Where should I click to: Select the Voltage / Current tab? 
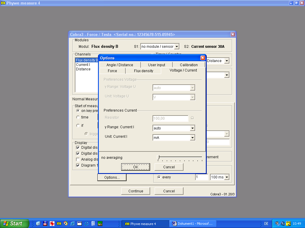click(x=183, y=70)
